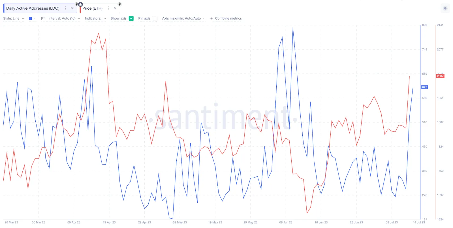
Task: Click the 829 axis maximum label
Action: coord(424,25)
